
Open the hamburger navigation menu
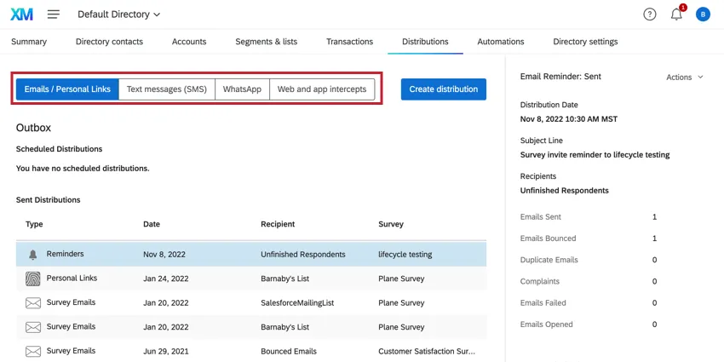point(54,14)
